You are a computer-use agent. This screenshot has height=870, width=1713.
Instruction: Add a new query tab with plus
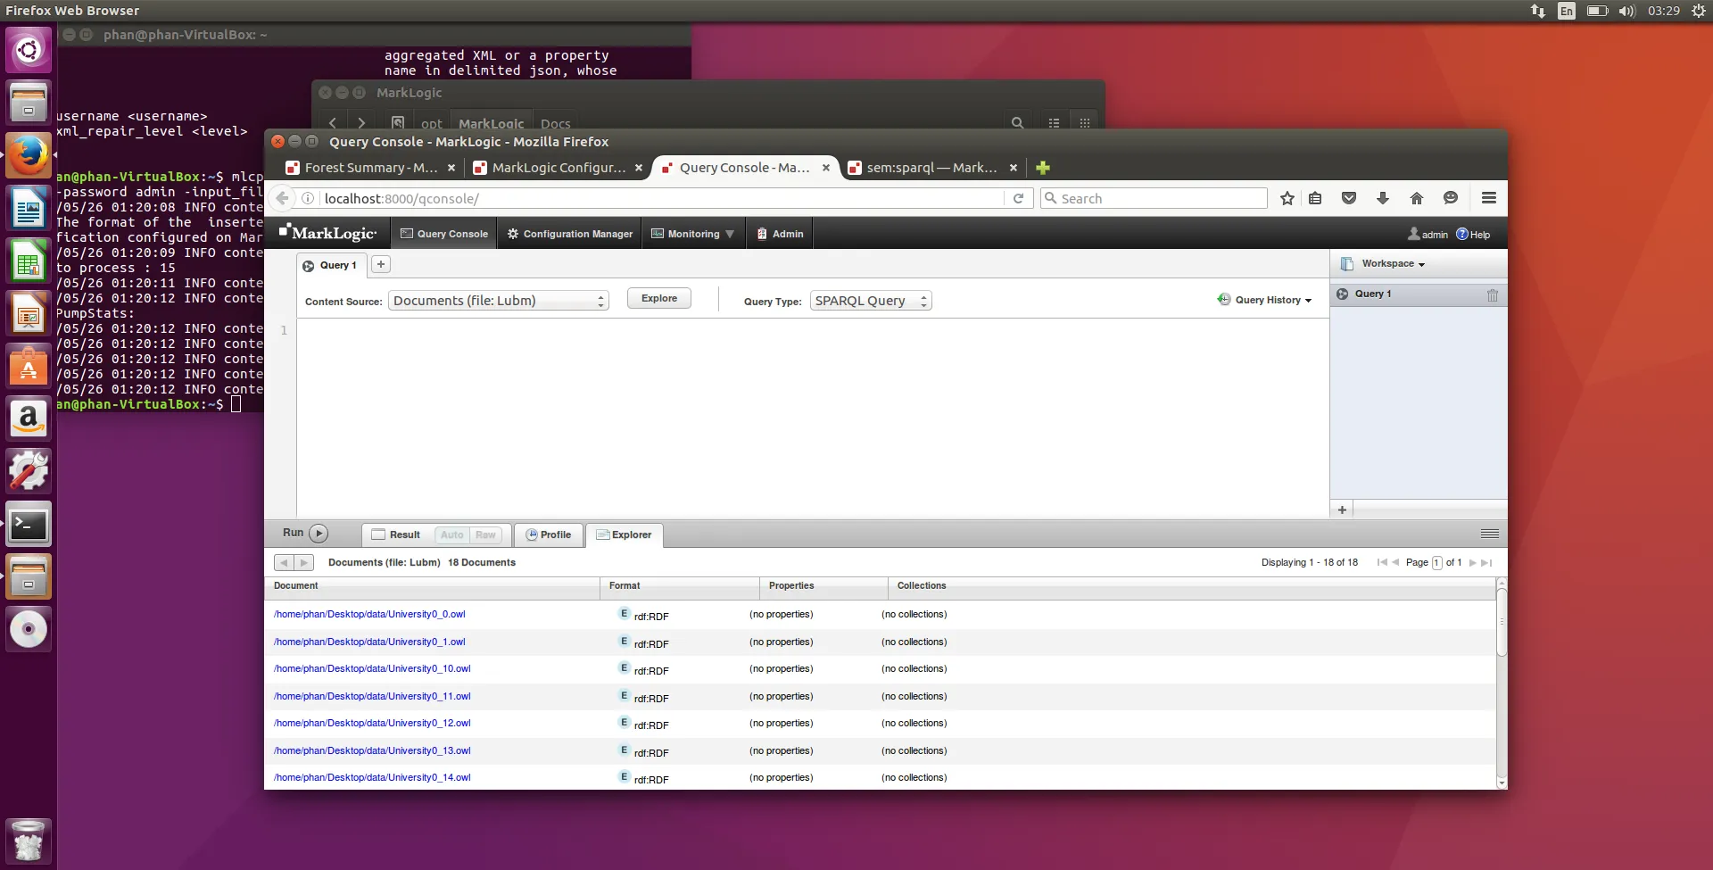[x=381, y=264]
